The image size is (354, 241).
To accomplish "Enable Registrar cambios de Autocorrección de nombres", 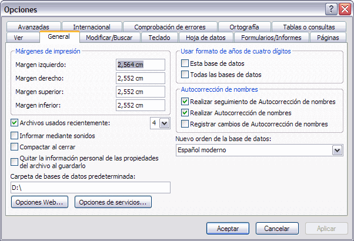I will click(x=185, y=124).
